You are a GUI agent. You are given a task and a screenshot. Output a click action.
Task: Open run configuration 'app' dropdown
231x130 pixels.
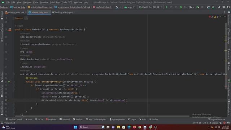130,7
